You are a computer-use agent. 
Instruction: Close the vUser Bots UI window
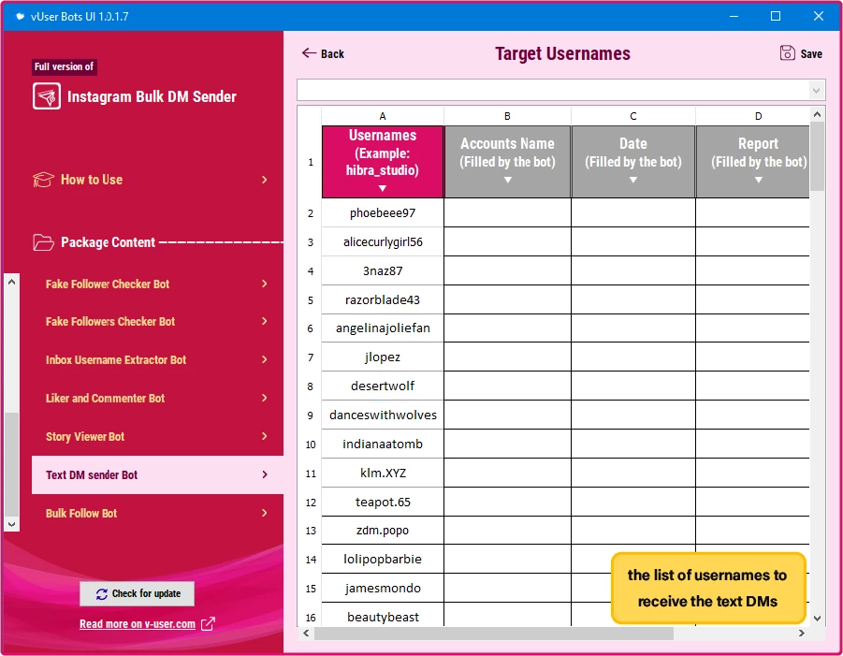819,16
